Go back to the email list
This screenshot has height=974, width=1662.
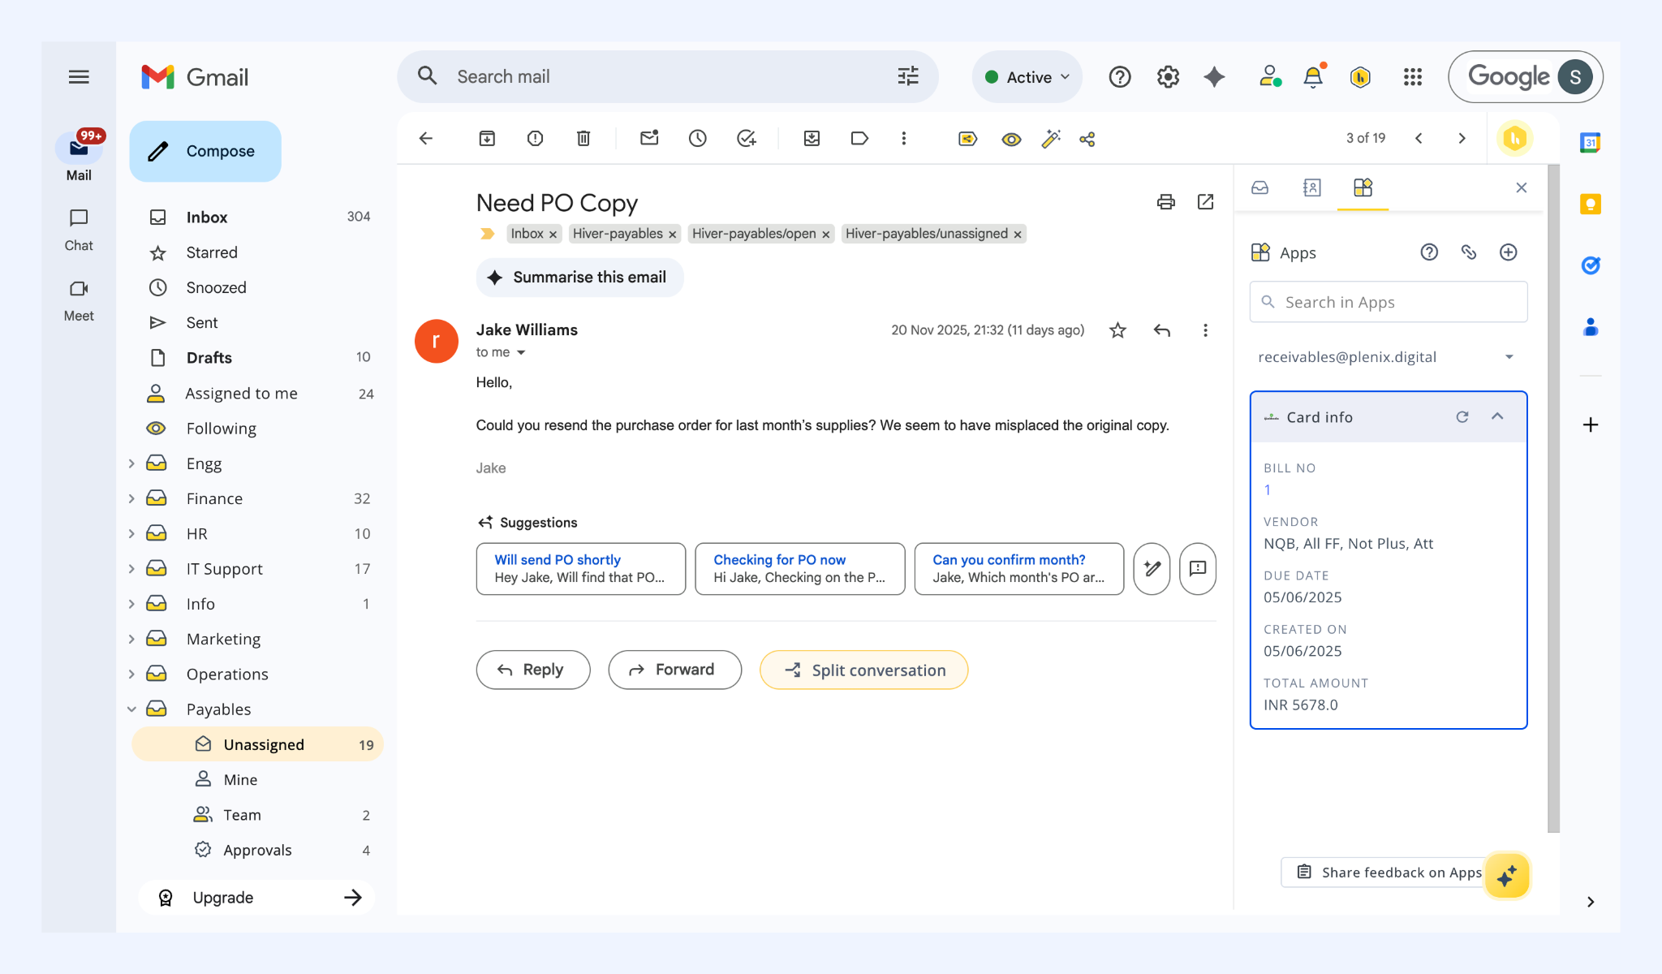click(x=426, y=139)
